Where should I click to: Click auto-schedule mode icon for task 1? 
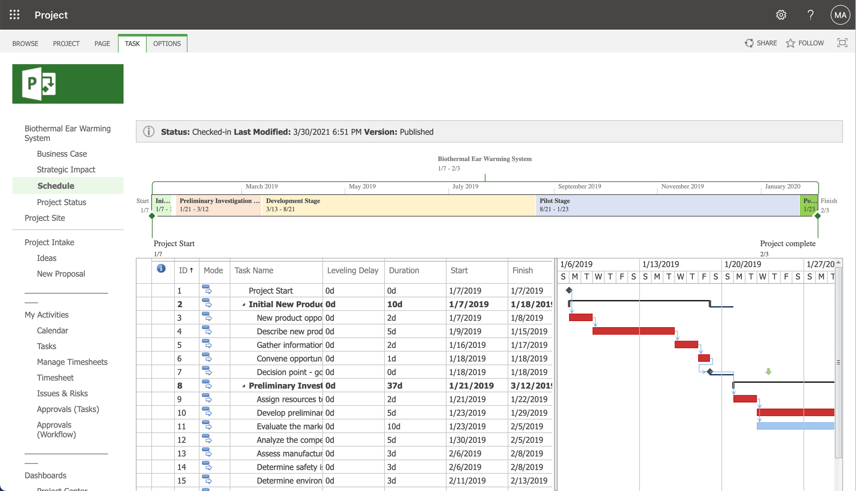pyautogui.click(x=207, y=290)
